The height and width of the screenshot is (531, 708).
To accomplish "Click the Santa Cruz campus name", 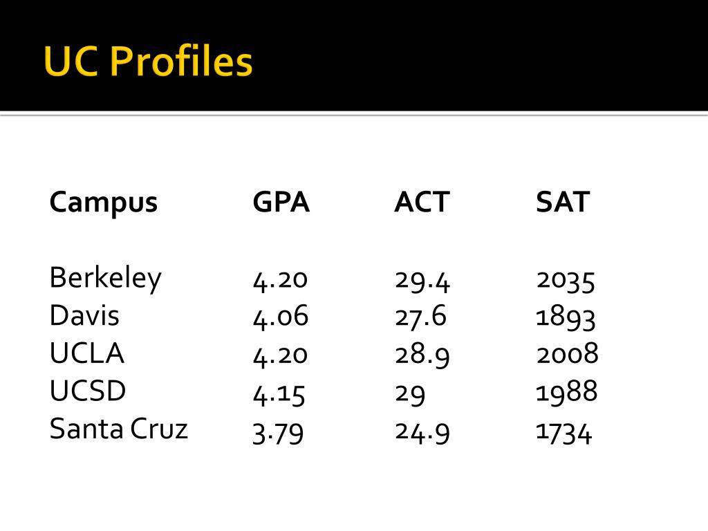I will tap(118, 429).
